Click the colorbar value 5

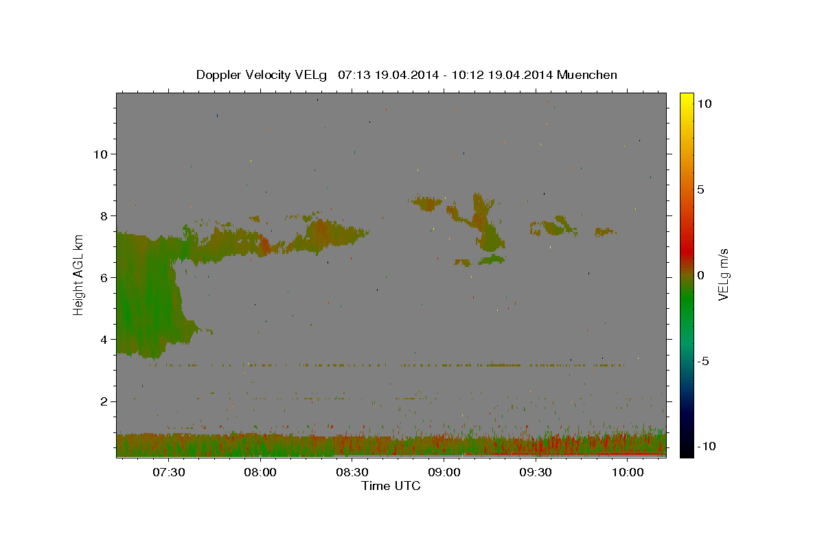click(x=700, y=189)
